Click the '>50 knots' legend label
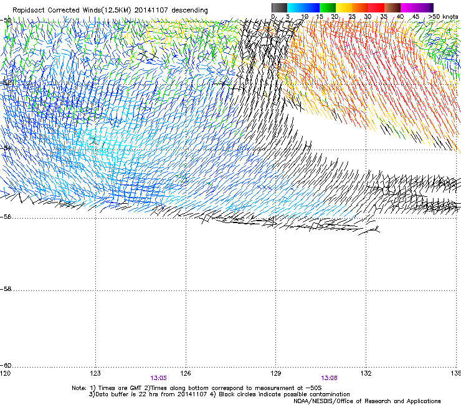 pos(443,16)
